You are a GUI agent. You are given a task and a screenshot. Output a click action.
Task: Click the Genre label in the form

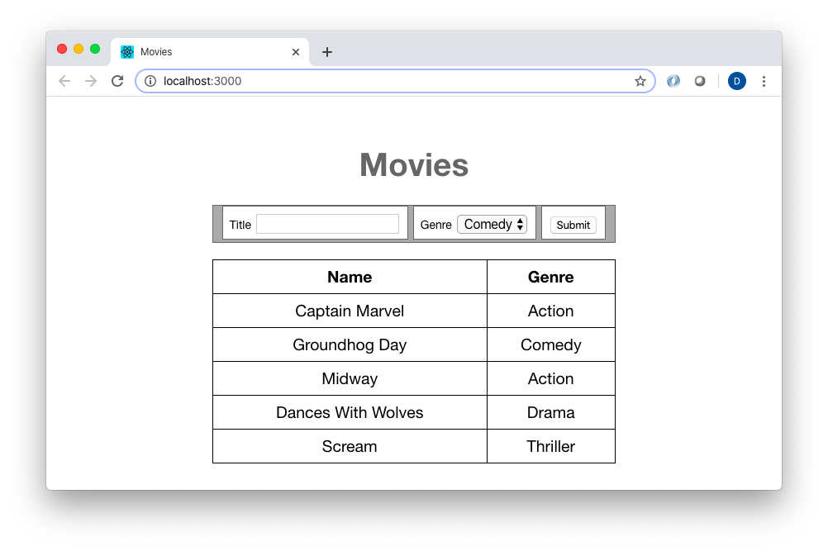click(435, 225)
